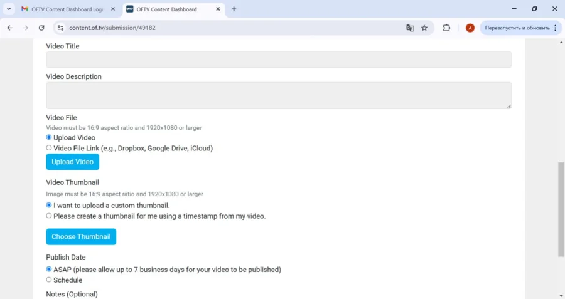The height and width of the screenshot is (299, 565).
Task: Reload the page with refresh icon
Action: (x=41, y=28)
